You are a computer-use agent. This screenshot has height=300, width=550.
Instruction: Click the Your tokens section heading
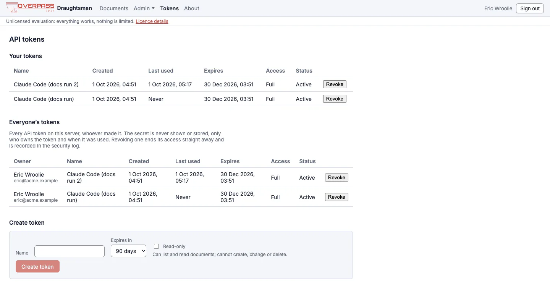(x=26, y=56)
